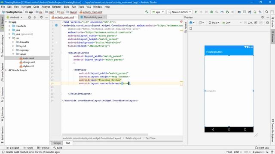Open the Analyze menu
This screenshot has height=154, width=275.
tap(46, 7)
